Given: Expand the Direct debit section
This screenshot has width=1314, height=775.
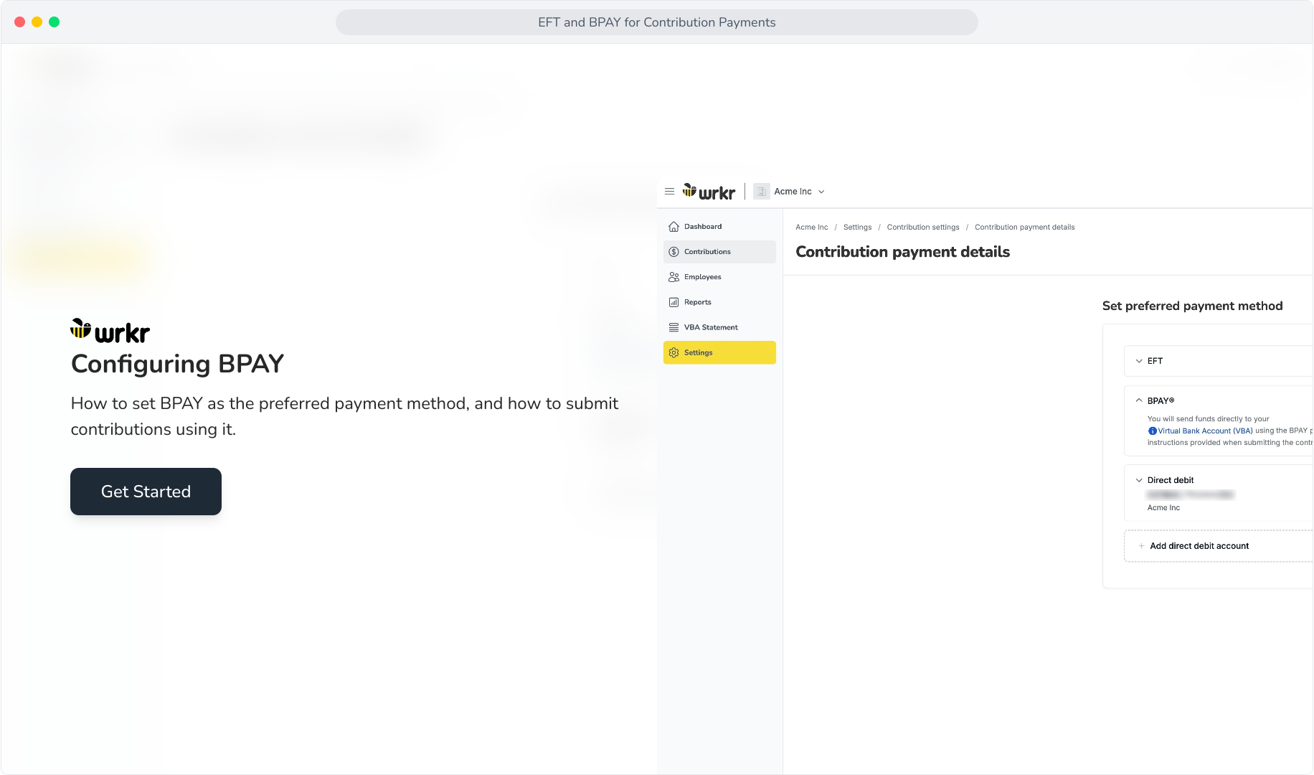Looking at the screenshot, I should [x=1218, y=480].
